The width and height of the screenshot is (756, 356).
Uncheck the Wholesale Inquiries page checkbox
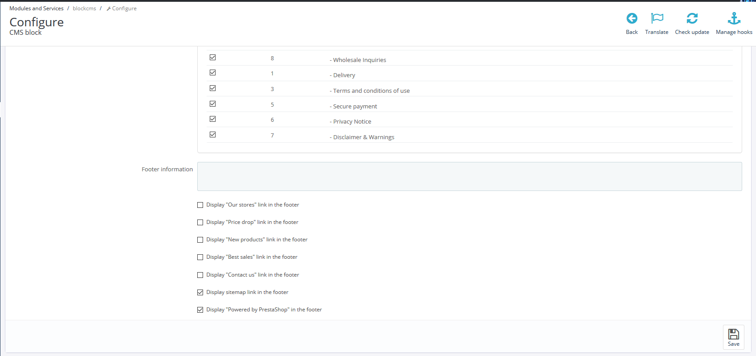[213, 58]
